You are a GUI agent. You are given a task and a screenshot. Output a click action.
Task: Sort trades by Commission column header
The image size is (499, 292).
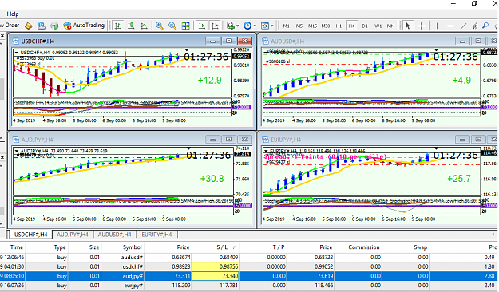(358, 247)
